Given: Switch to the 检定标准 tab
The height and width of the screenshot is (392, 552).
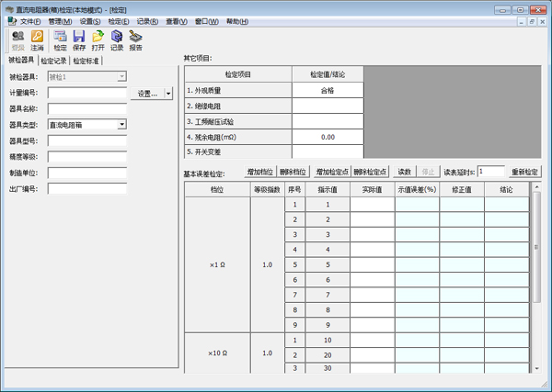Looking at the screenshot, I should tap(86, 62).
